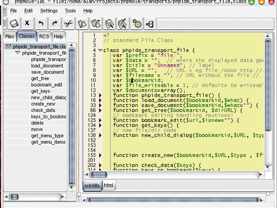Viewport: 277px width, 208px height.
Task: Click the gears Preferences toolbar icon
Action: [x=136, y=24]
